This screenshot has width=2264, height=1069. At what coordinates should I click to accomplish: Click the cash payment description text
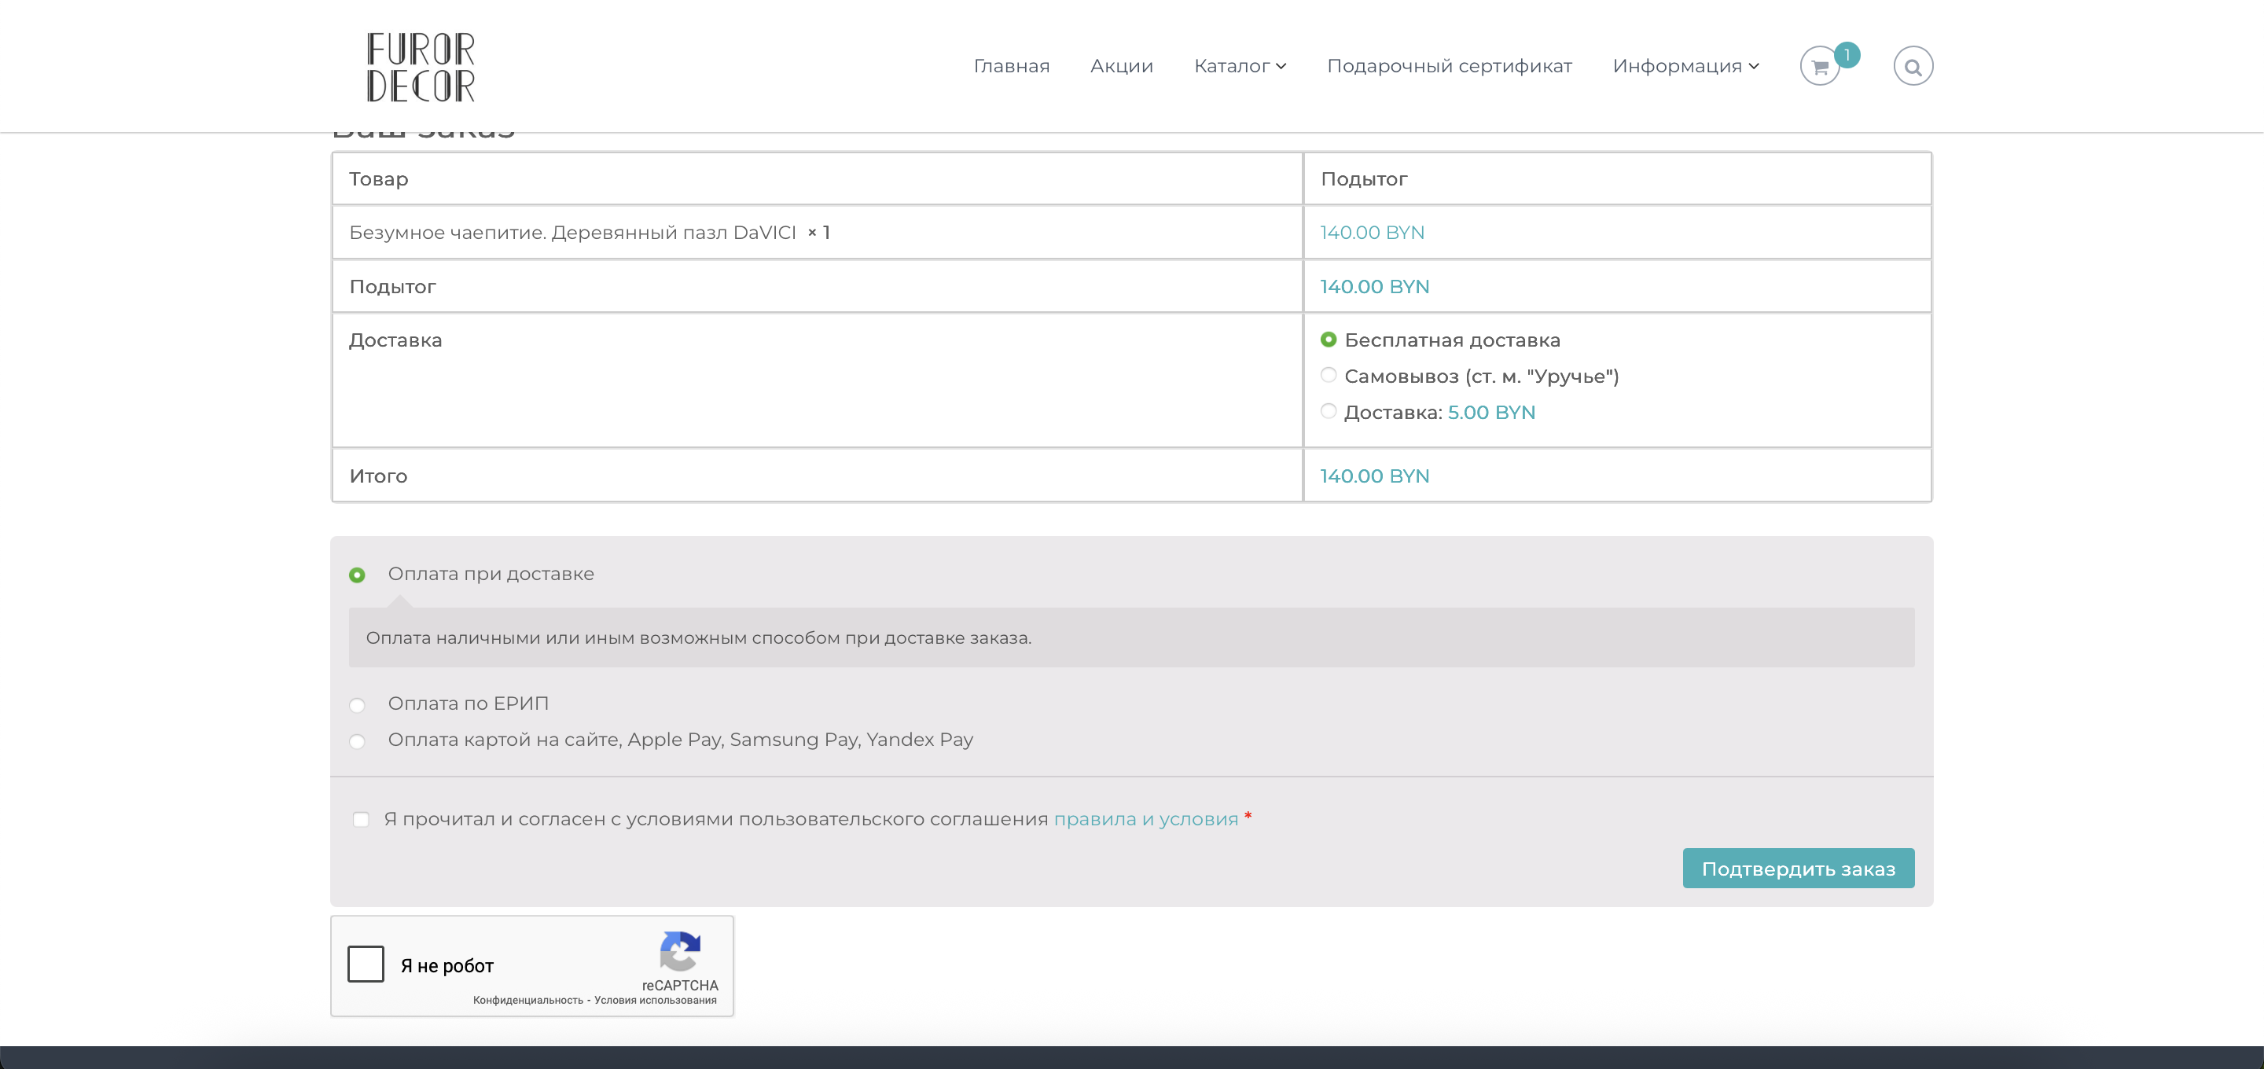pyautogui.click(x=699, y=637)
